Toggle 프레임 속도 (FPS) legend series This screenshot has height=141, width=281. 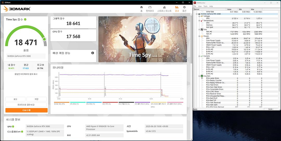(x=62, y=103)
